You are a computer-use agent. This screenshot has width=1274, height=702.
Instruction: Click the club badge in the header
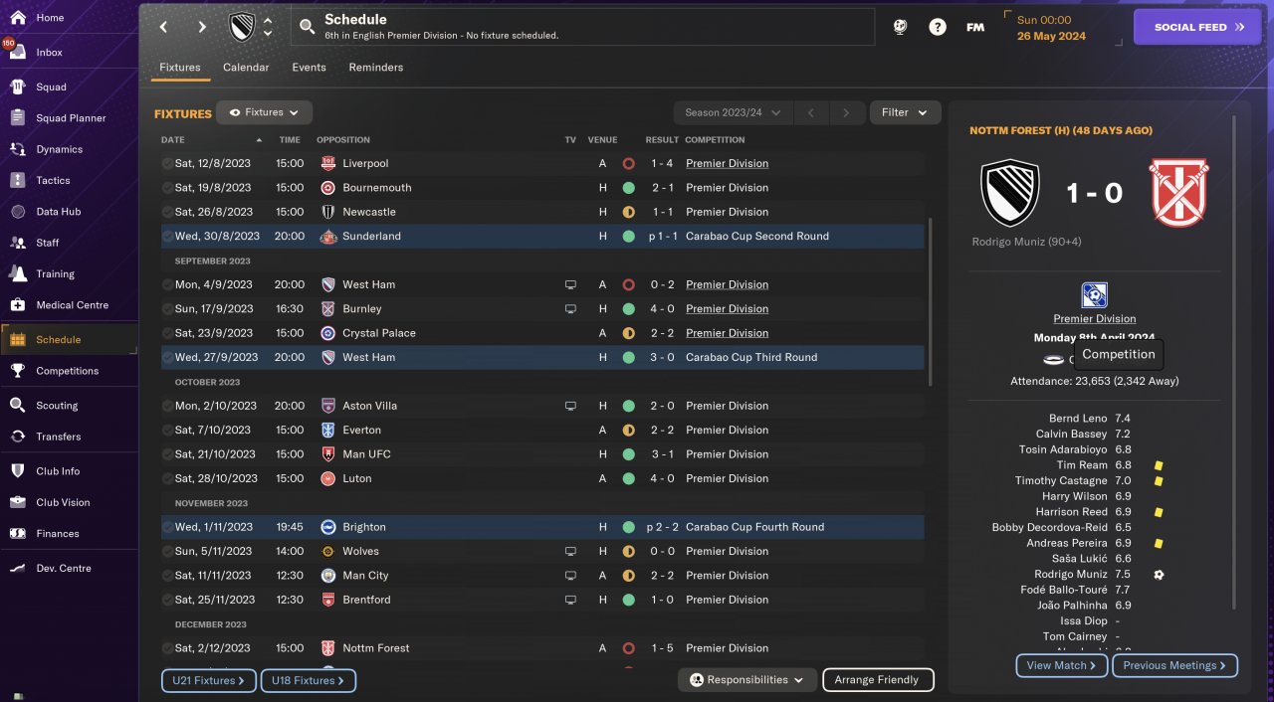click(242, 27)
